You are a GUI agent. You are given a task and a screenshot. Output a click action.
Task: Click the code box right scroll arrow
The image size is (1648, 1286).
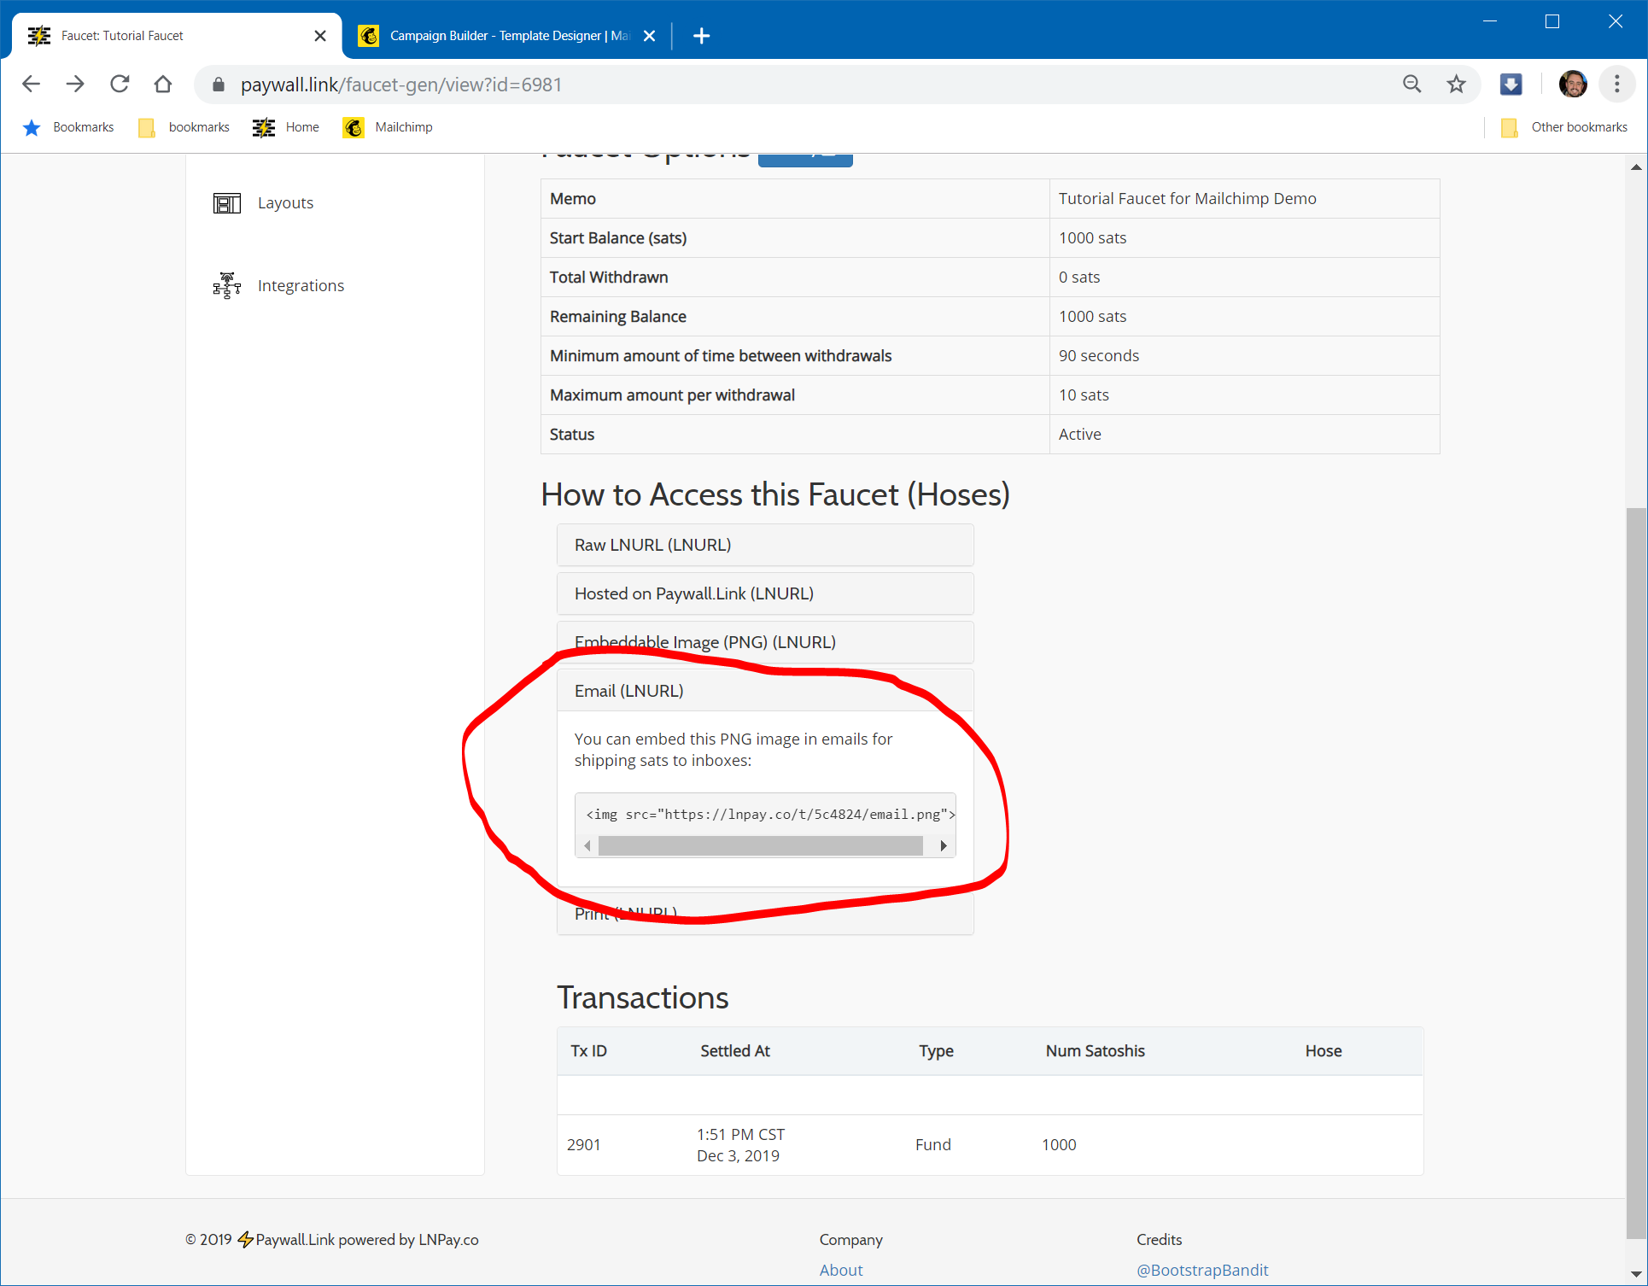944,846
